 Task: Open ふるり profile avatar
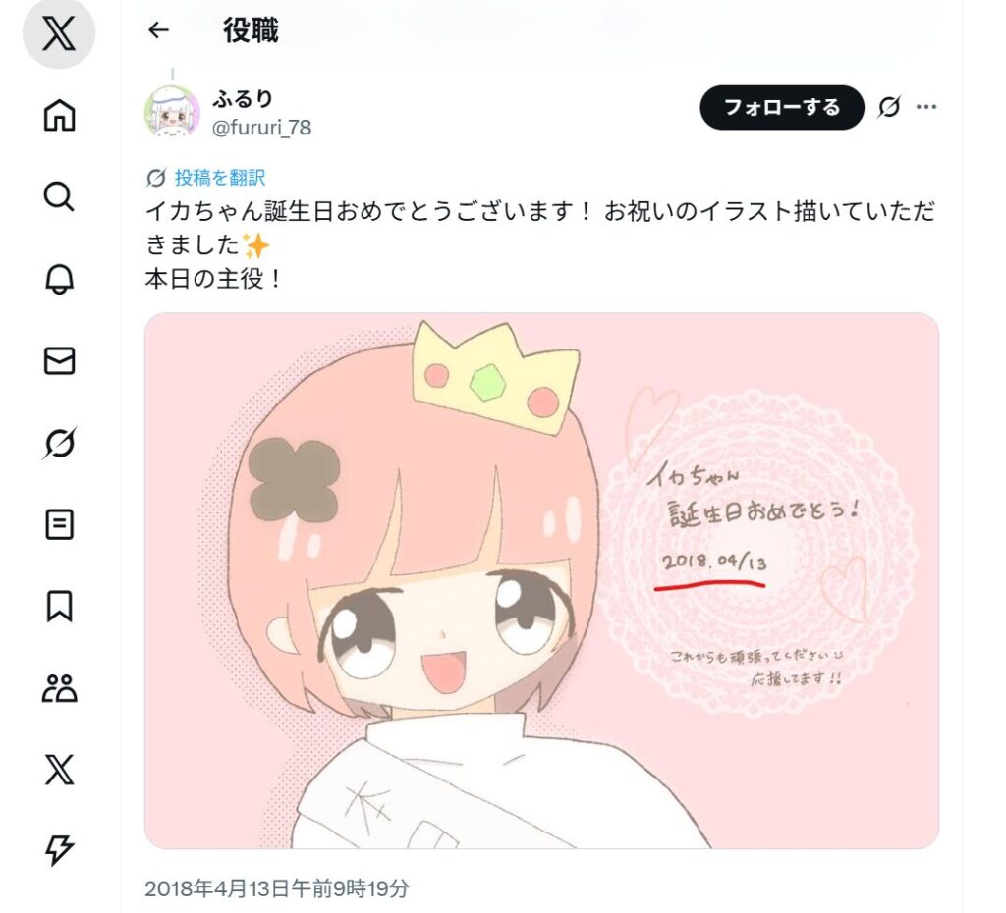172,113
